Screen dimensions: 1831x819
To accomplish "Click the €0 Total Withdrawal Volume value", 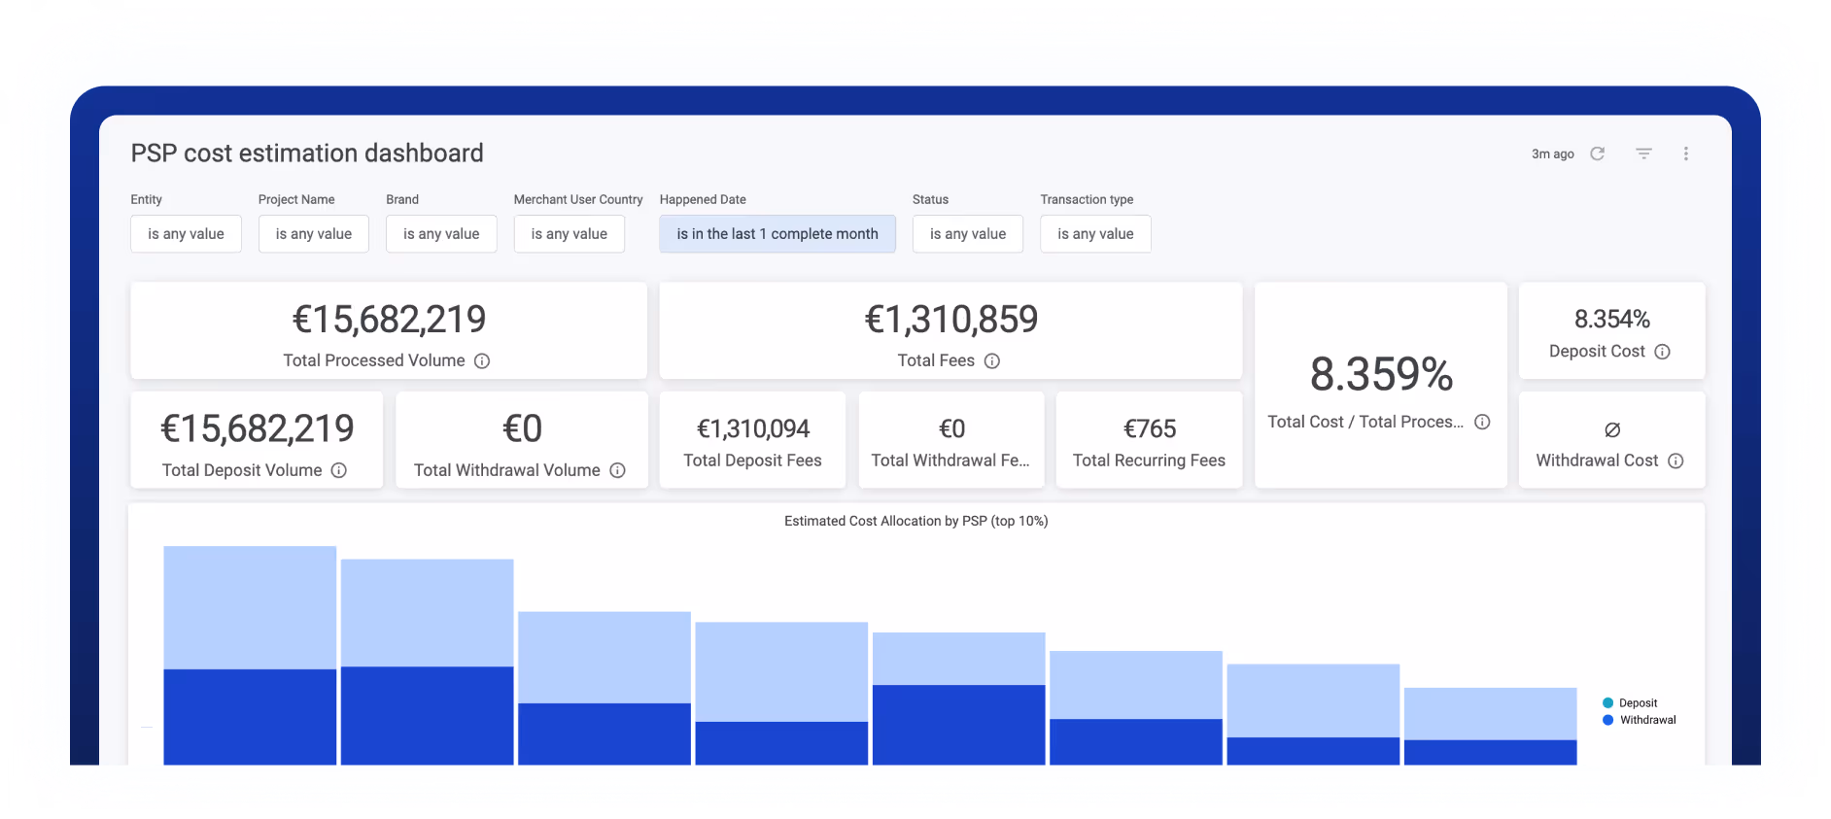I will pos(522,428).
